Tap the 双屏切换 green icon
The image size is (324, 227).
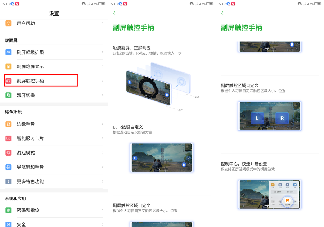(x=8, y=95)
